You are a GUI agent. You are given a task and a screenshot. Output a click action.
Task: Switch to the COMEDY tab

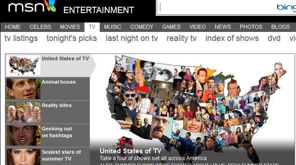[x=141, y=27]
